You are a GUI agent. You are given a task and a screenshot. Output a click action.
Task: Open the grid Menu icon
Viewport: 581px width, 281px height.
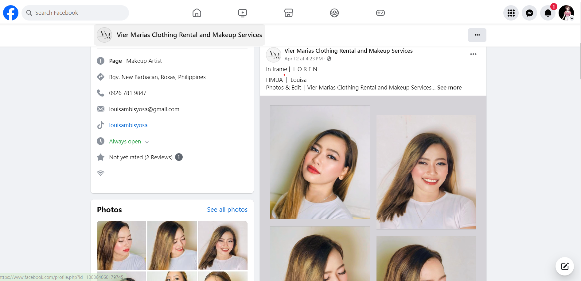click(511, 13)
